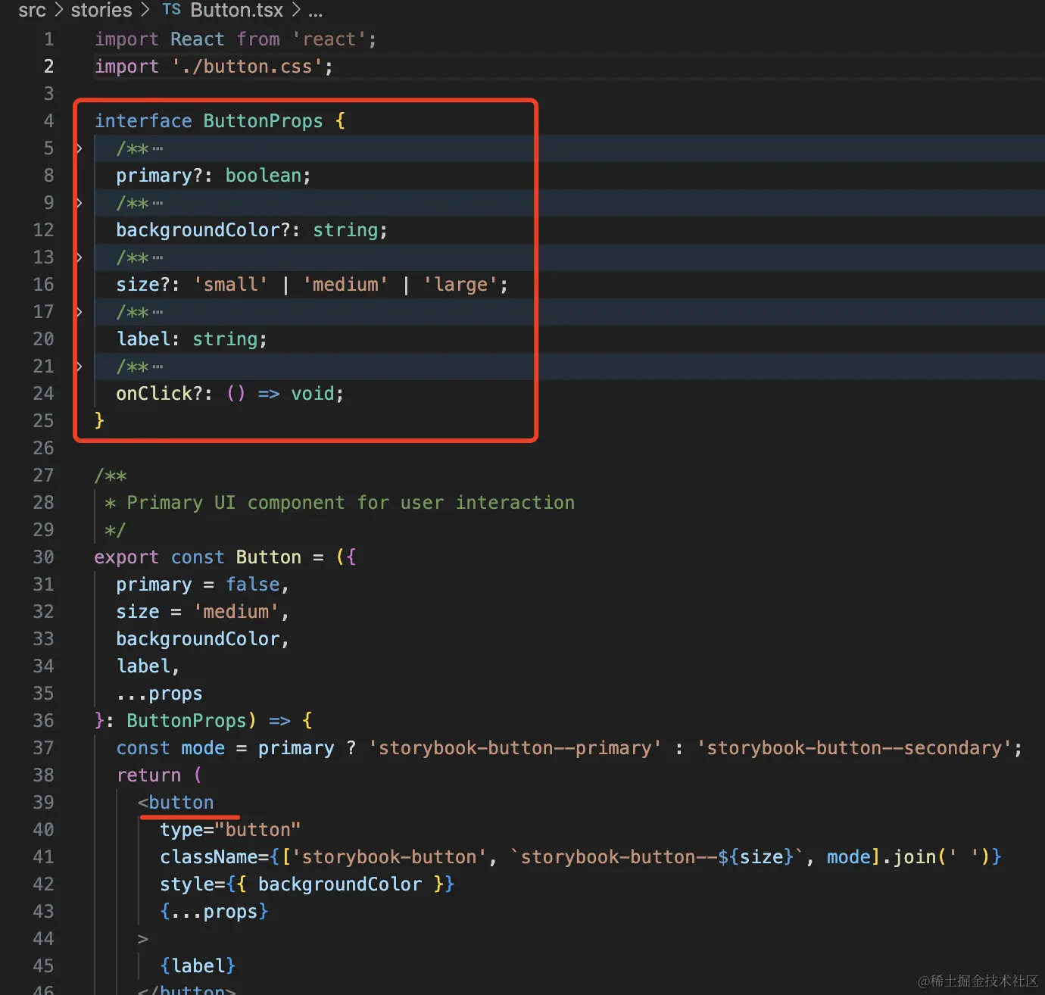Click the folded ellipsis after /** on line 21

[158, 367]
